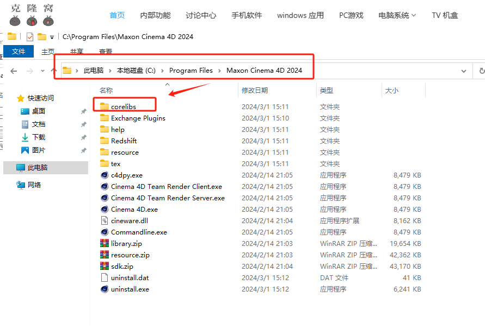Select the Redshift folder icon
The width and height of the screenshot is (485, 329).
pos(105,141)
